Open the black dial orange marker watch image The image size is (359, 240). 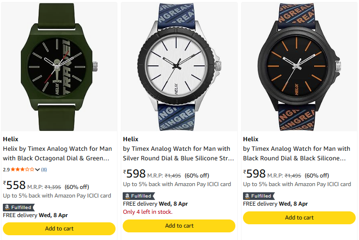(299, 67)
